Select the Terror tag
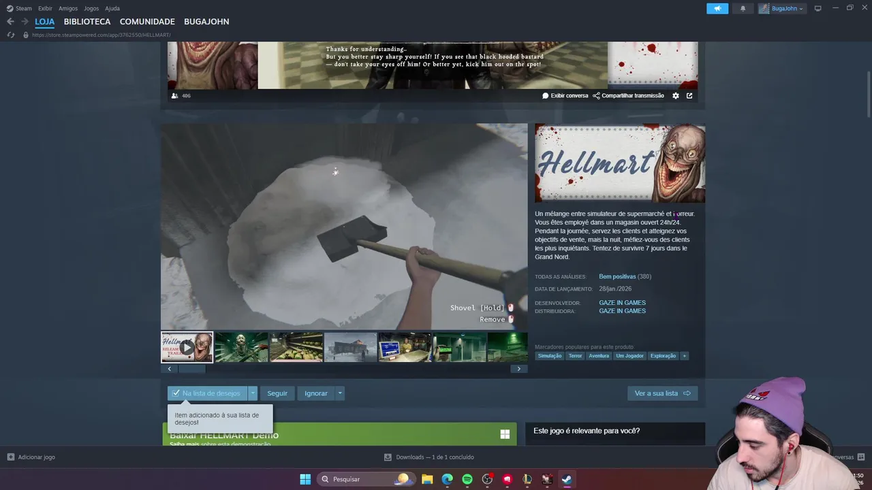 [576, 356]
